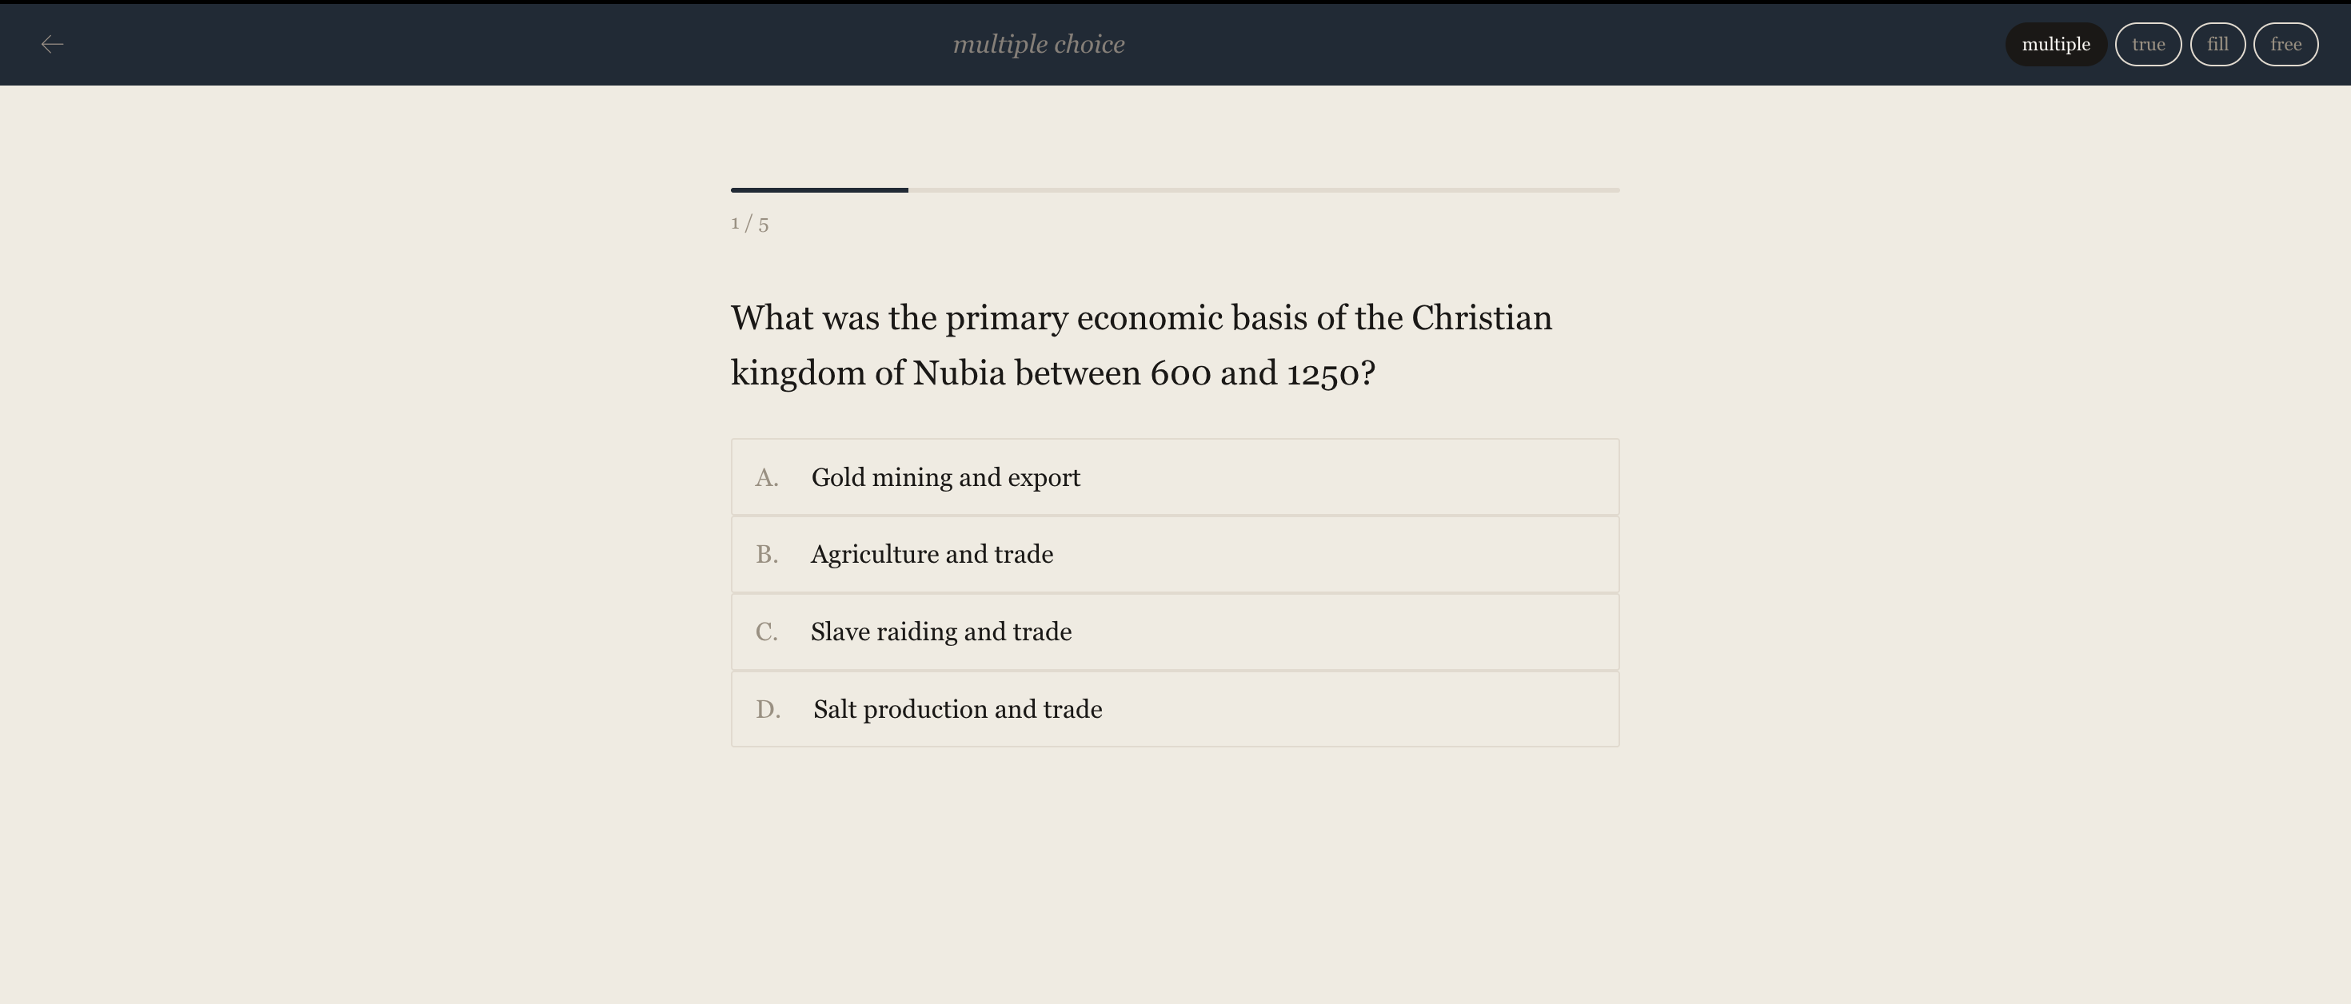Click the 'A.' option letter label
The height and width of the screenshot is (1004, 2351).
click(x=767, y=478)
